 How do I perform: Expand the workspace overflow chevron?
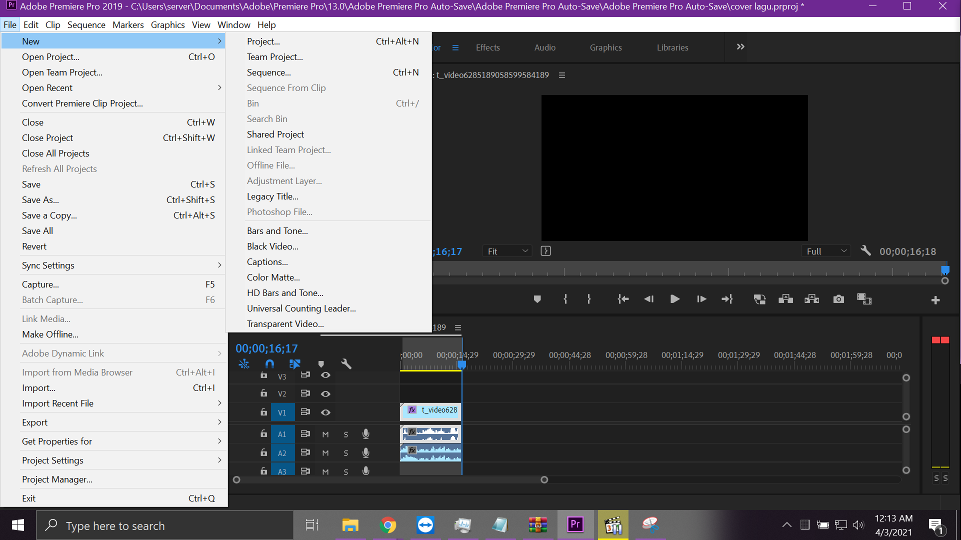click(x=740, y=47)
